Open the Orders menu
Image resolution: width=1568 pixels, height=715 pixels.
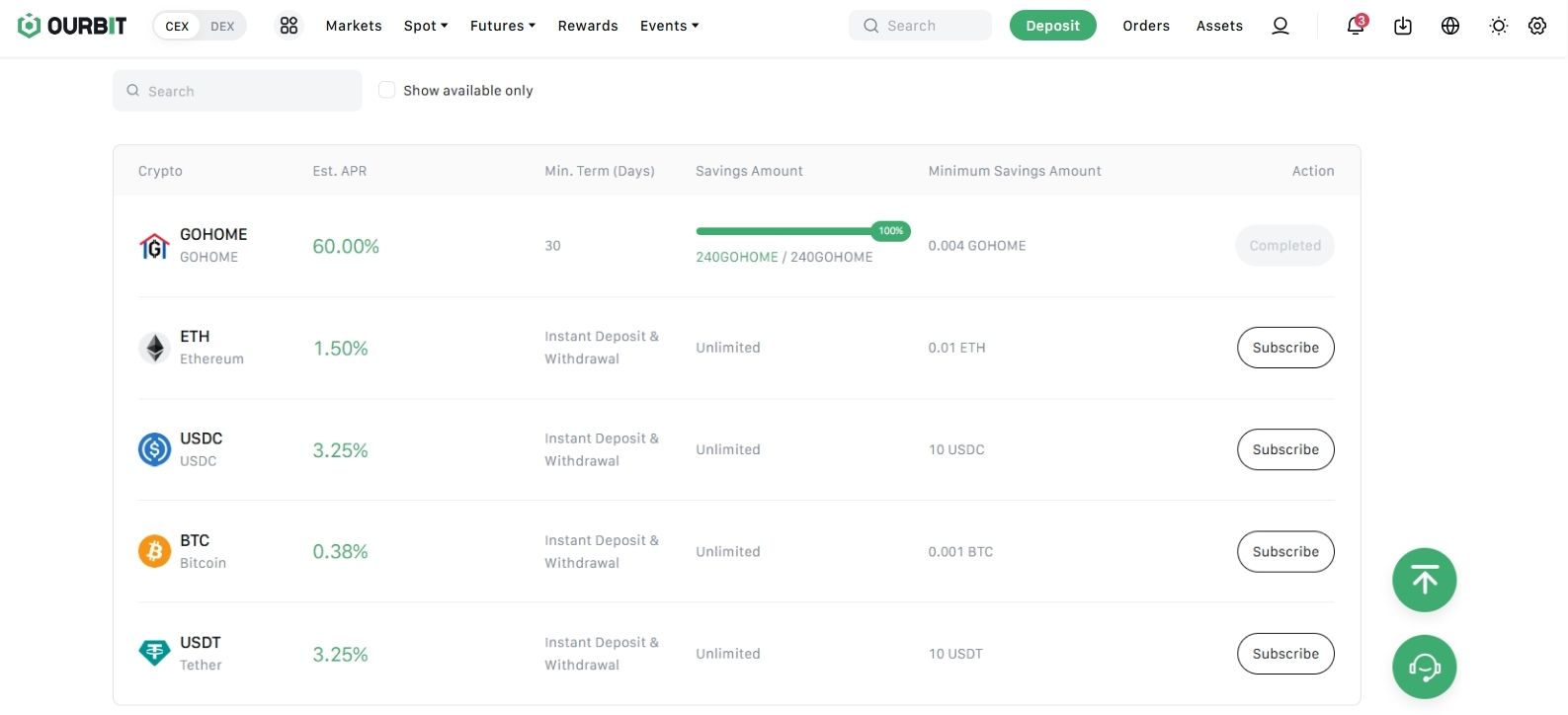click(x=1146, y=26)
